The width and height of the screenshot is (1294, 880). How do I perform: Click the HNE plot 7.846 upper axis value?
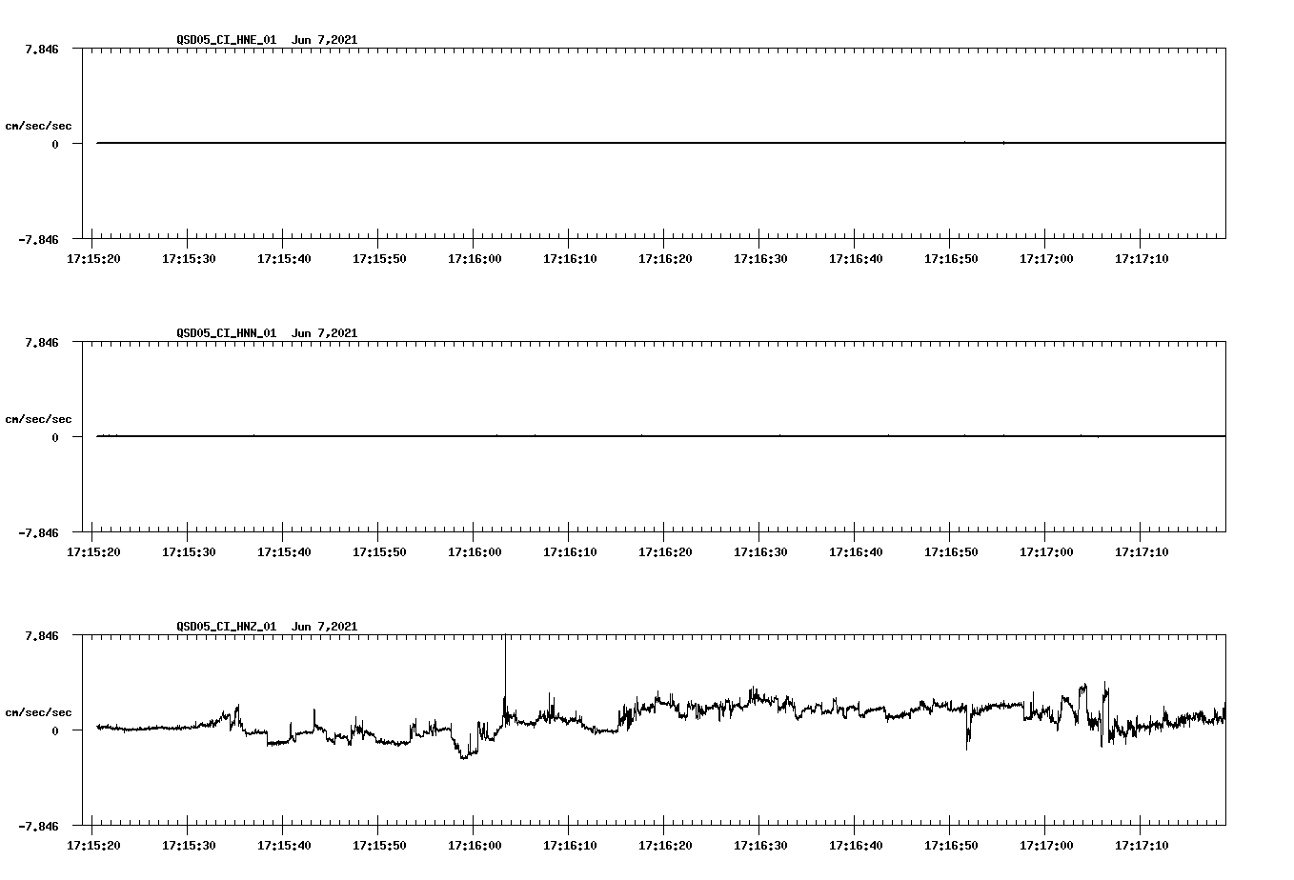[x=42, y=49]
